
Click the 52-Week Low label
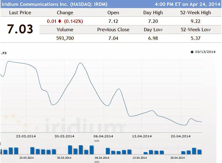point(195,30)
